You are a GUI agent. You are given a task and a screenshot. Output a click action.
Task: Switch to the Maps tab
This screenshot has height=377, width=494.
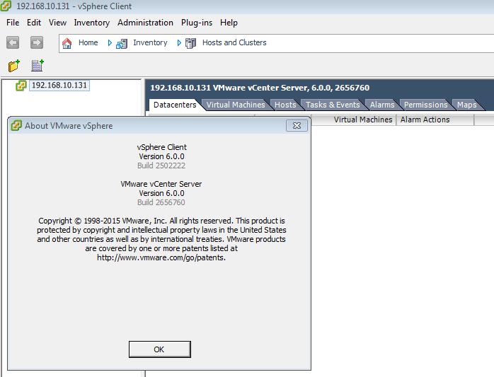point(466,105)
